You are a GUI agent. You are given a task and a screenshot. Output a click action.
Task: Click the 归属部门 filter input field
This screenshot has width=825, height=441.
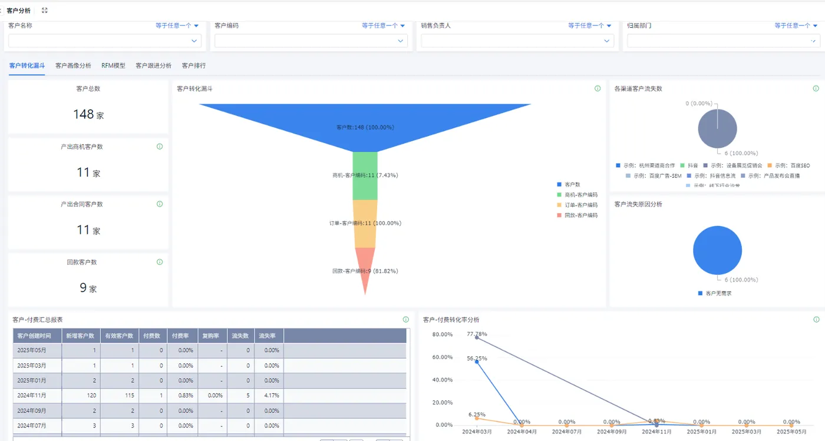coord(724,41)
